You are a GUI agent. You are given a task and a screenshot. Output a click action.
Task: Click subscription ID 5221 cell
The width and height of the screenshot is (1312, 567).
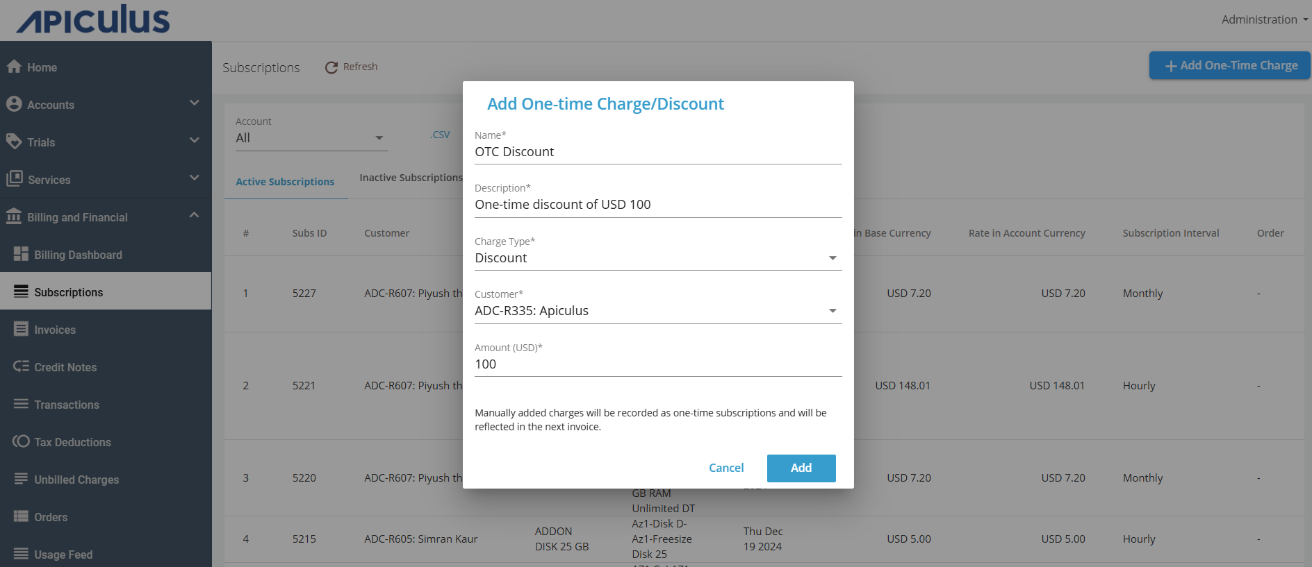pyautogui.click(x=304, y=386)
